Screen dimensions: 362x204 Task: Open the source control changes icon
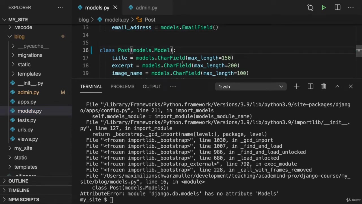(310, 8)
